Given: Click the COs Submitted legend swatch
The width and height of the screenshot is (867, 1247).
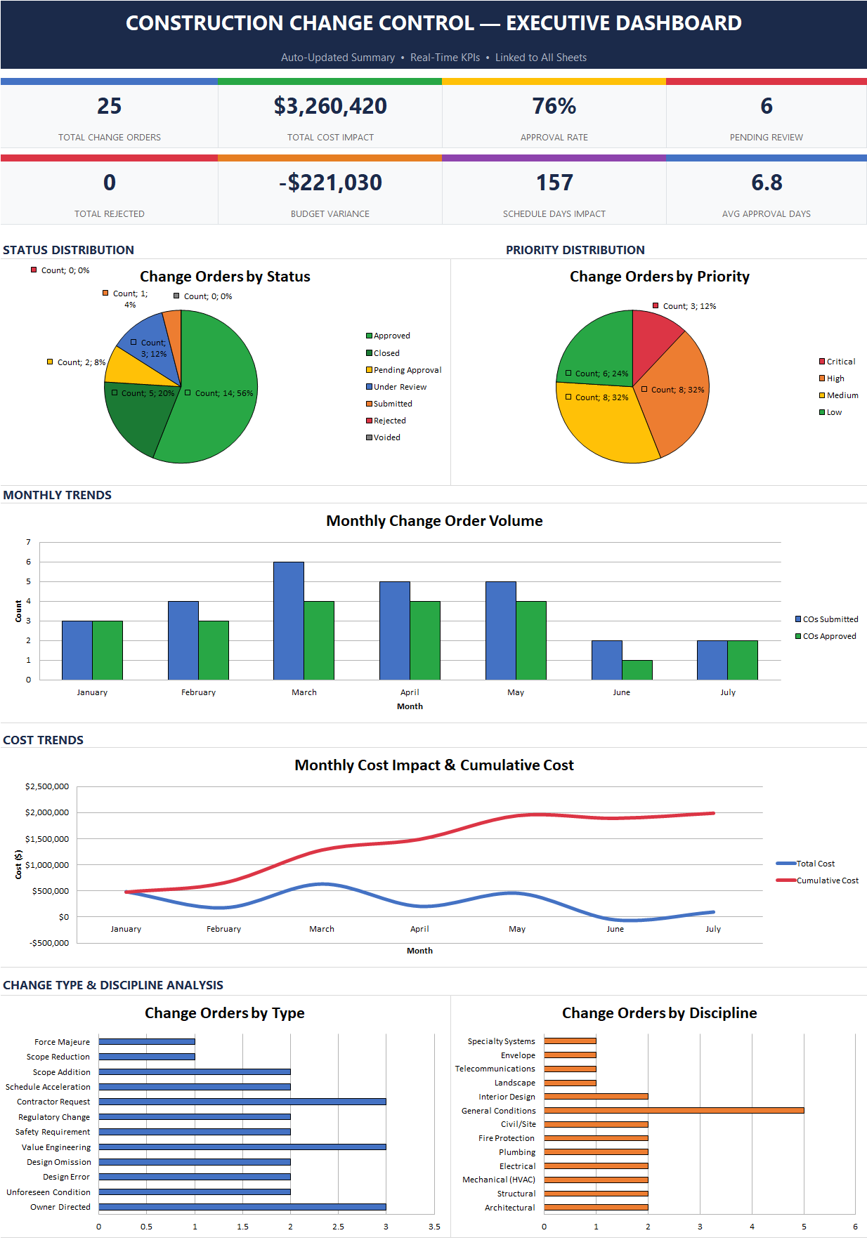Looking at the screenshot, I should (798, 619).
